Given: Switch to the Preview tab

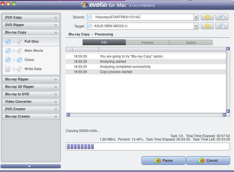Looking at the screenshot, I should pos(148,43).
